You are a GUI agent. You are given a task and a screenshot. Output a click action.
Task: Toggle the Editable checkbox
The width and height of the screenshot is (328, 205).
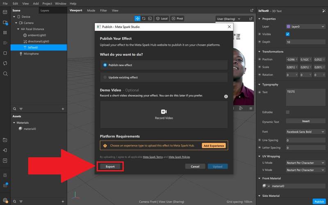tap(288, 112)
